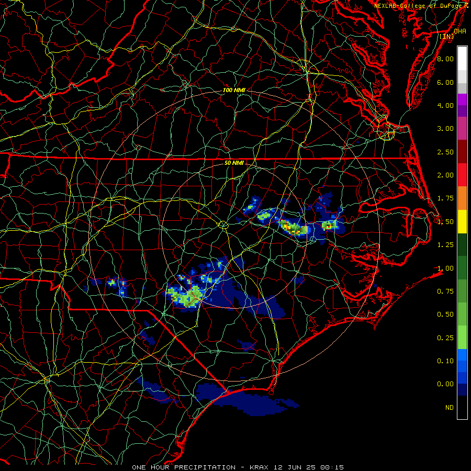Click the 2.00 legend value
Viewport: 471px width, 471px height.
[x=445, y=175]
